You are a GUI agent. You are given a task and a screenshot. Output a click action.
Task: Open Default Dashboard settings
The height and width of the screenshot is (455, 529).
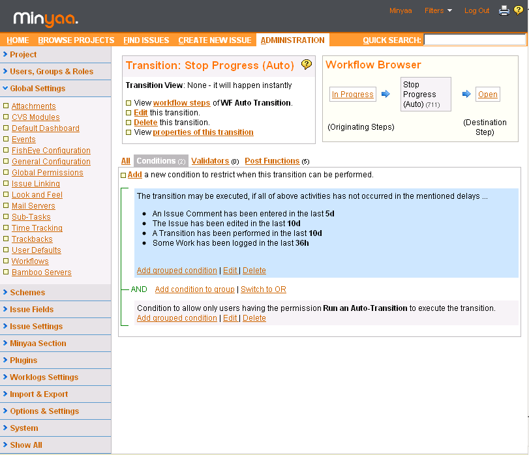coord(46,128)
